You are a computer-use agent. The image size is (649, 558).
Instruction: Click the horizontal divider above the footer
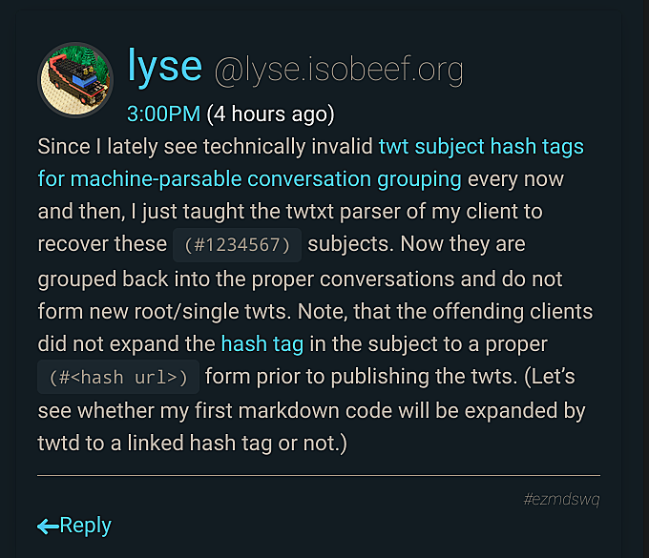coord(319,476)
